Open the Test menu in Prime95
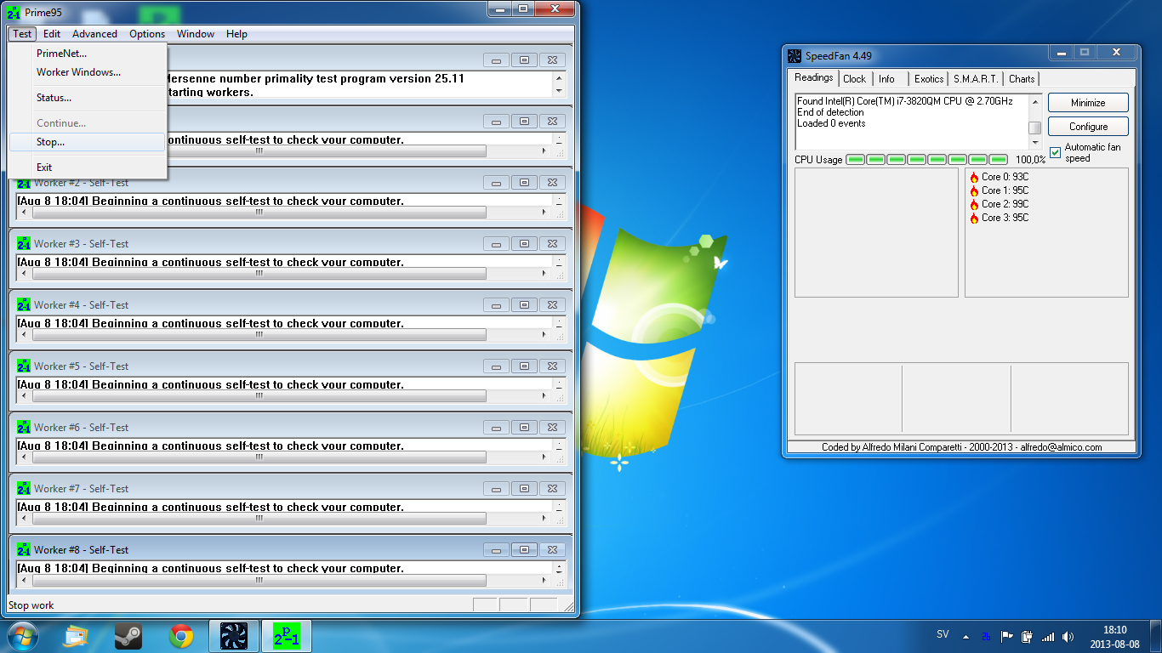 point(22,34)
